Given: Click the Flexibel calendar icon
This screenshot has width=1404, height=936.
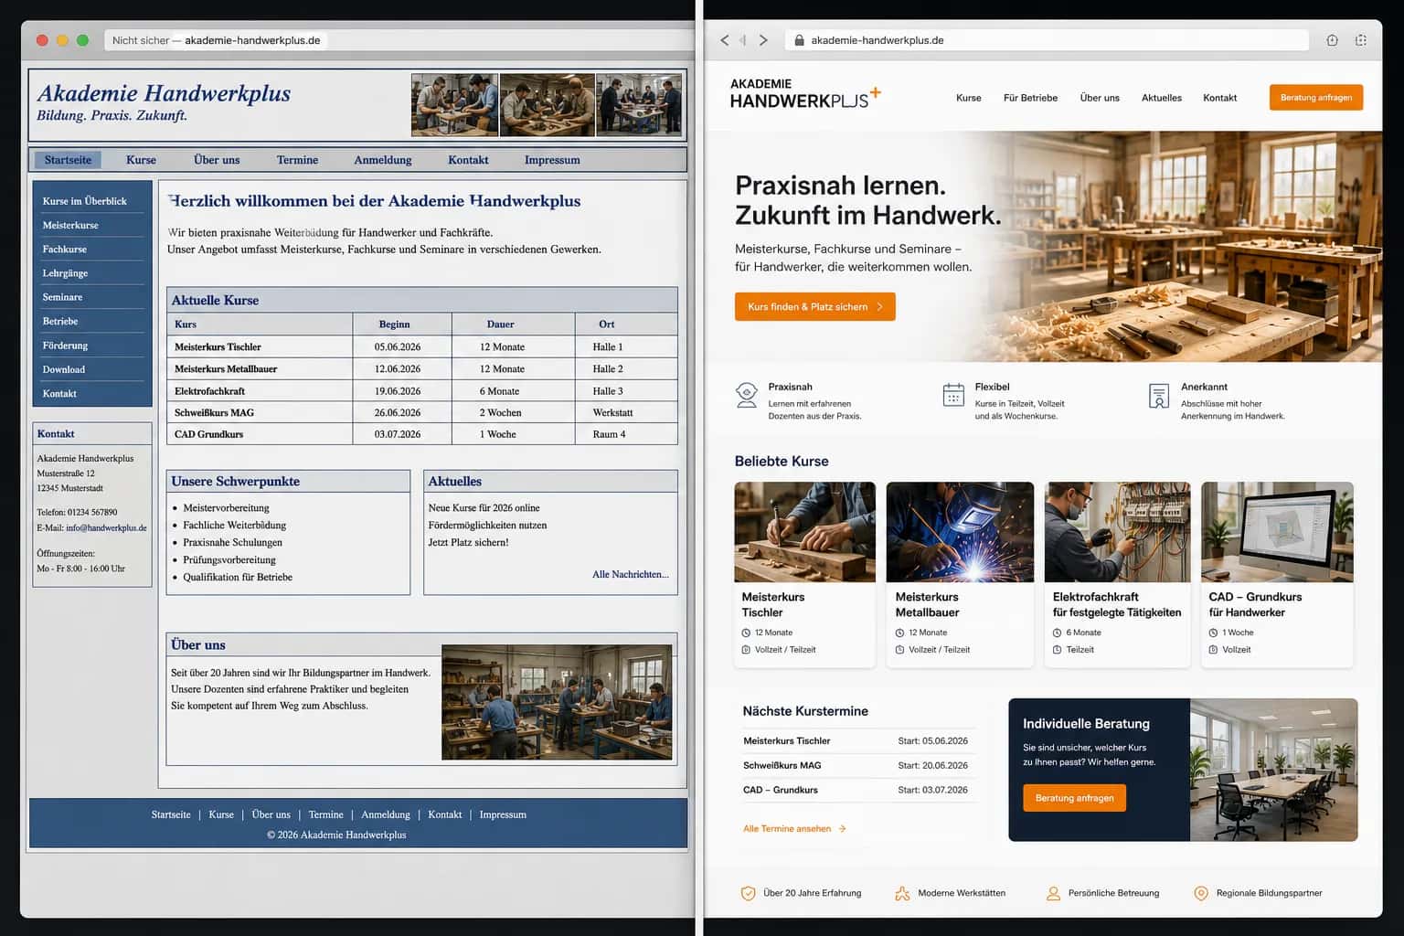Looking at the screenshot, I should point(953,395).
